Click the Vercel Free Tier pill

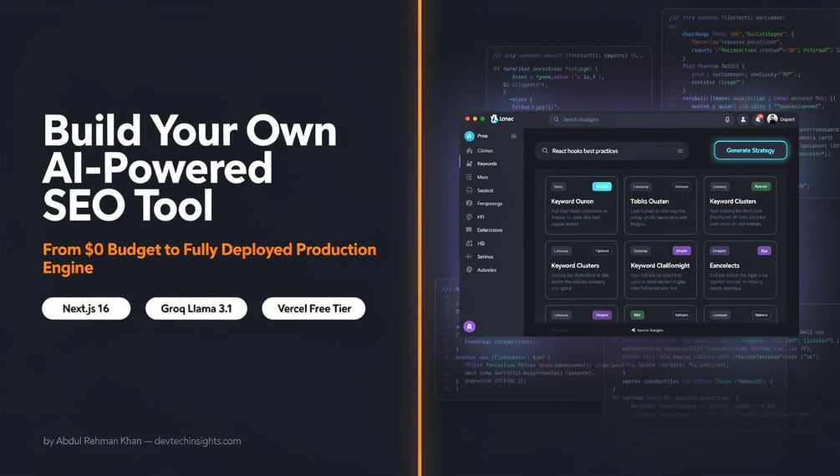click(x=314, y=308)
